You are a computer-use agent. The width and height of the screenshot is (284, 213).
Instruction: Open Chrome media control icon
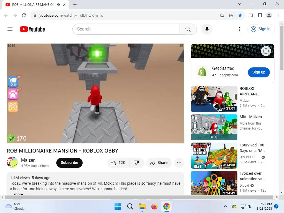point(251,15)
